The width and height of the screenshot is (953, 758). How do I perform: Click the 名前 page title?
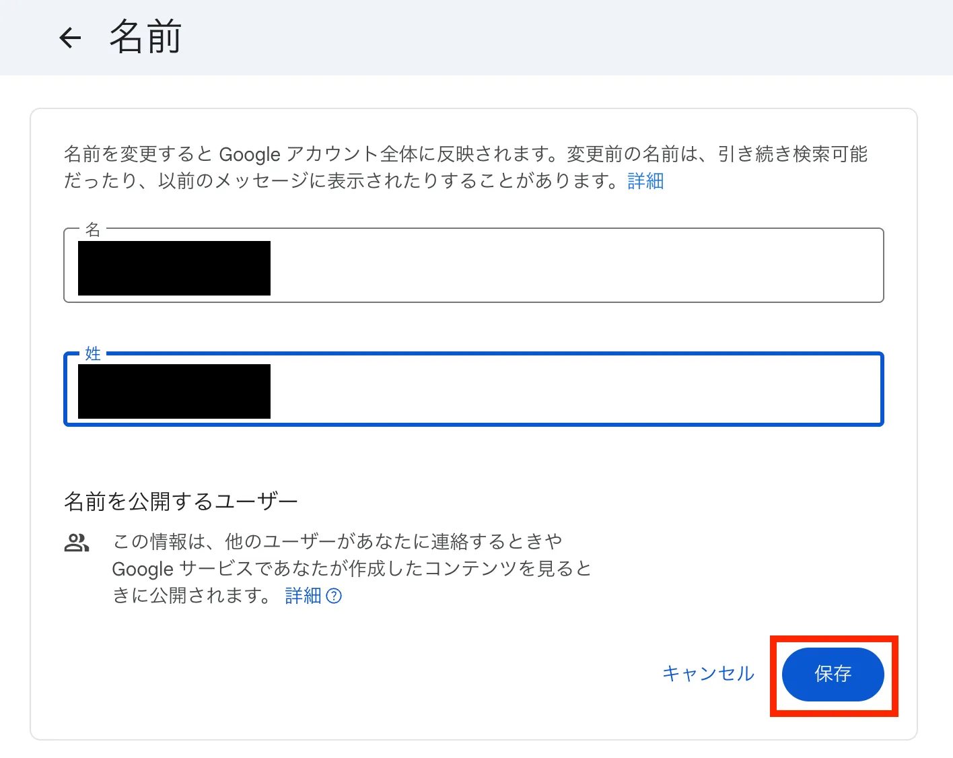[146, 37]
